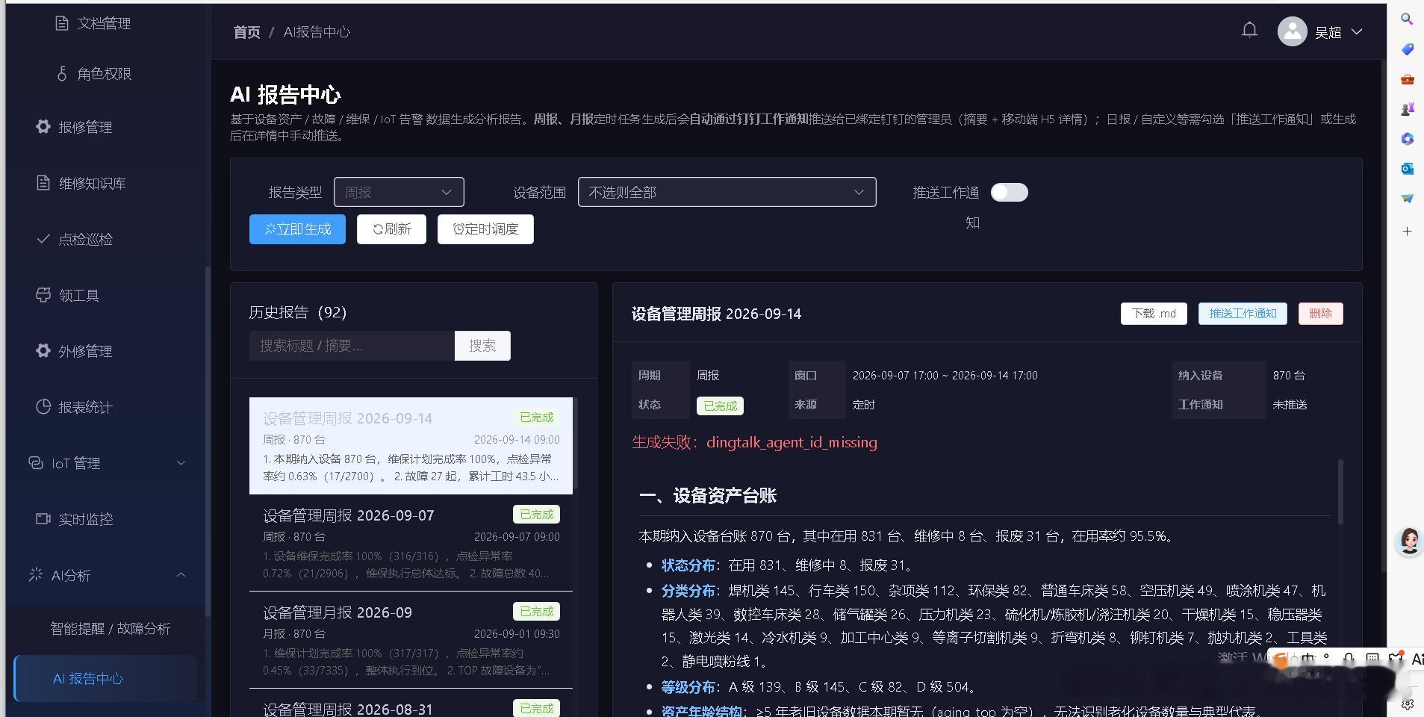Click the 立即生成 button

[297, 229]
